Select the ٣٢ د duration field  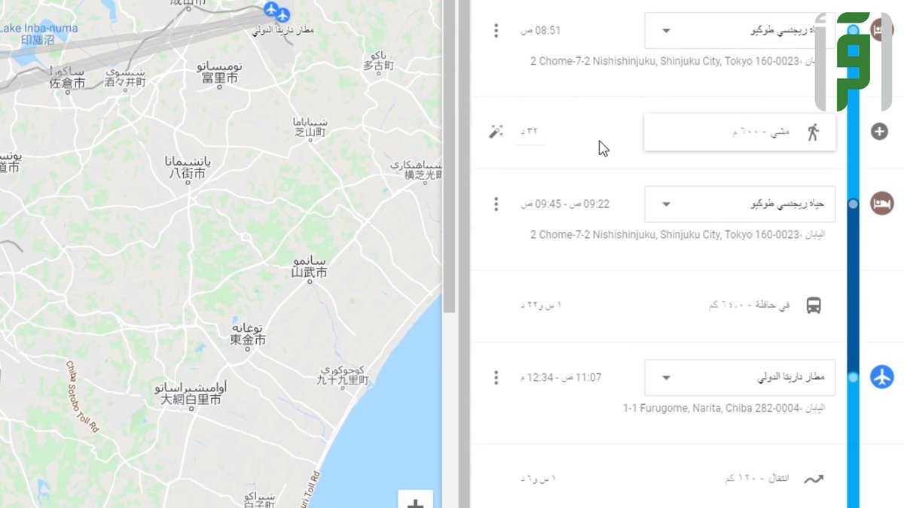[528, 132]
